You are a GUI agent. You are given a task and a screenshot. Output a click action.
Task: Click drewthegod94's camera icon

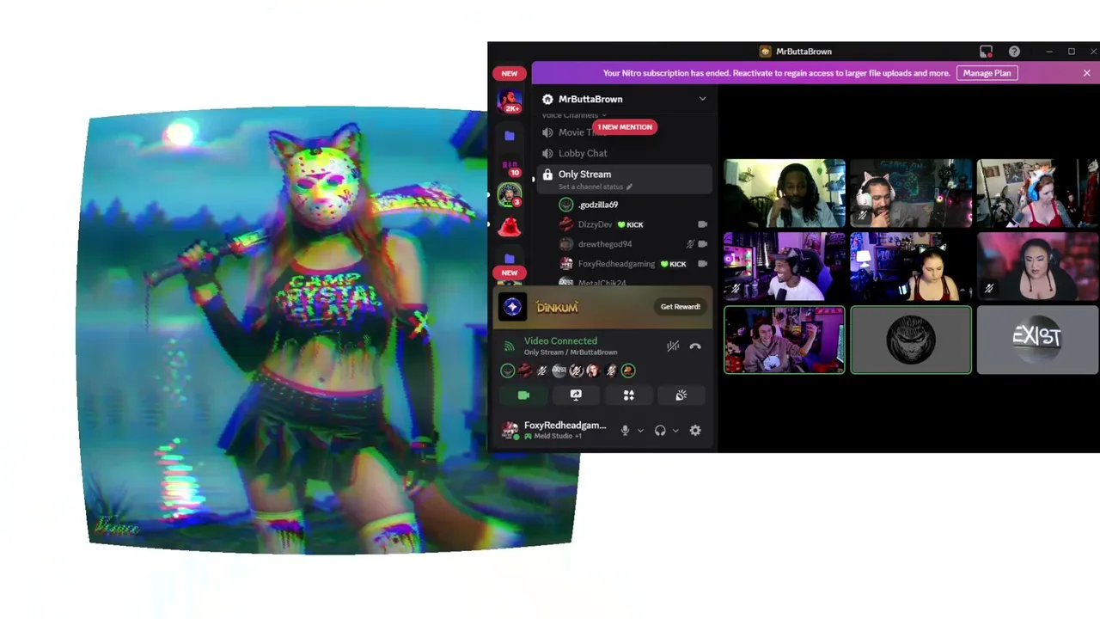pos(702,244)
